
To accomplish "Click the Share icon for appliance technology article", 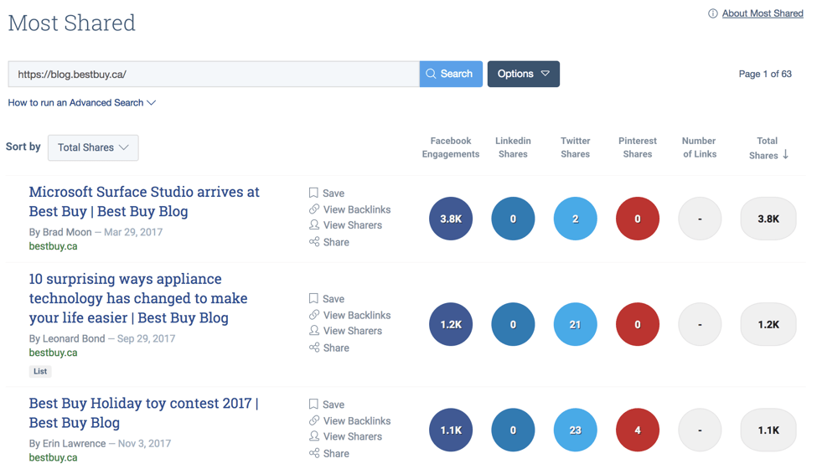I will 314,348.
